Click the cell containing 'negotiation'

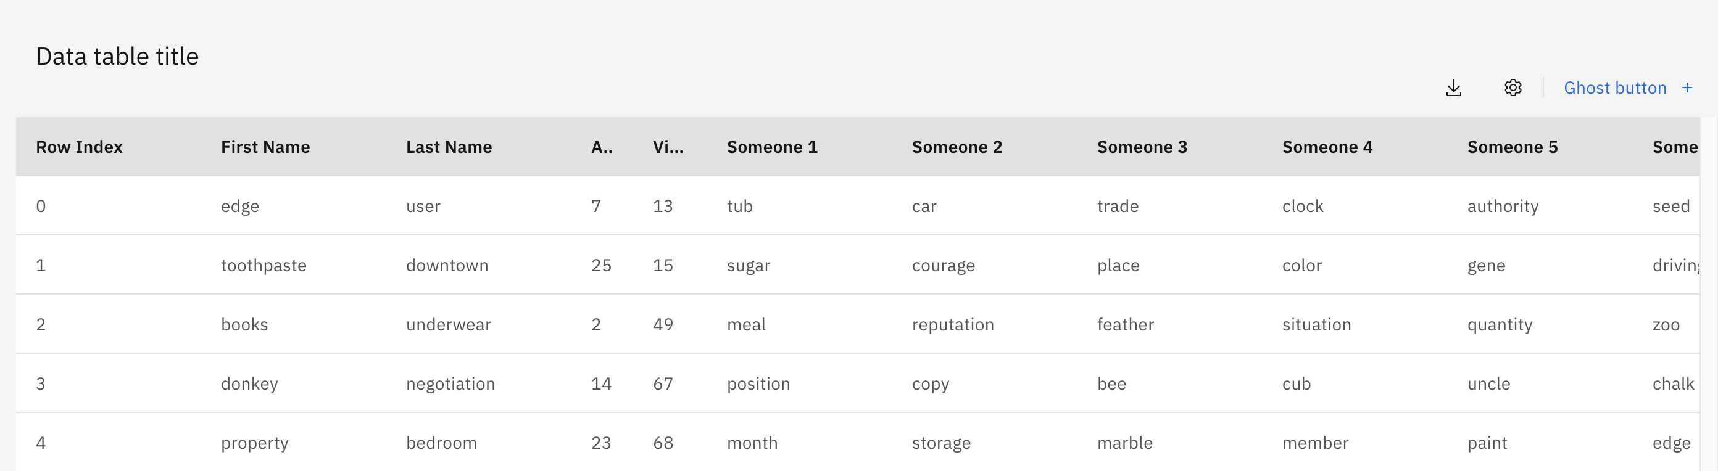tap(451, 383)
